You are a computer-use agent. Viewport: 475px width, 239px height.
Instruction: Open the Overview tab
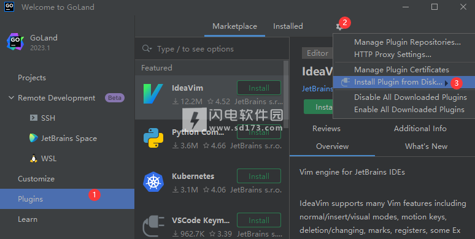[x=333, y=146]
